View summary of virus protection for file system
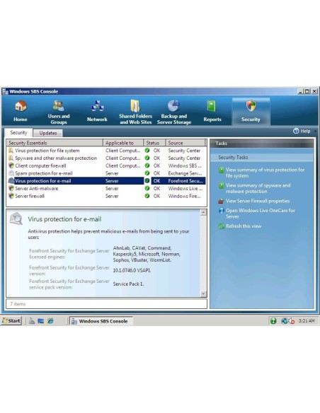320x413 pixels. [x=265, y=173]
